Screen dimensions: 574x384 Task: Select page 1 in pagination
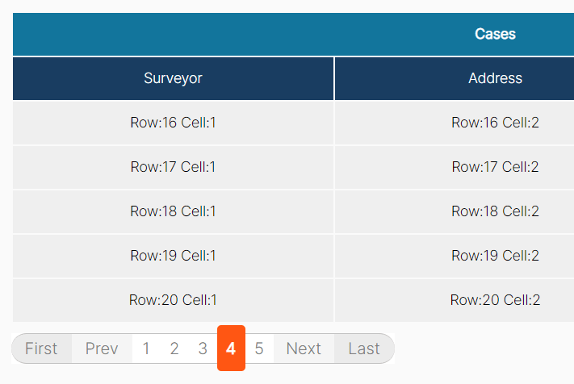coord(146,349)
